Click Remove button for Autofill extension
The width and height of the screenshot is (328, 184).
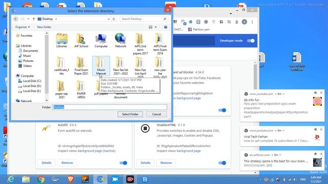click(67, 163)
